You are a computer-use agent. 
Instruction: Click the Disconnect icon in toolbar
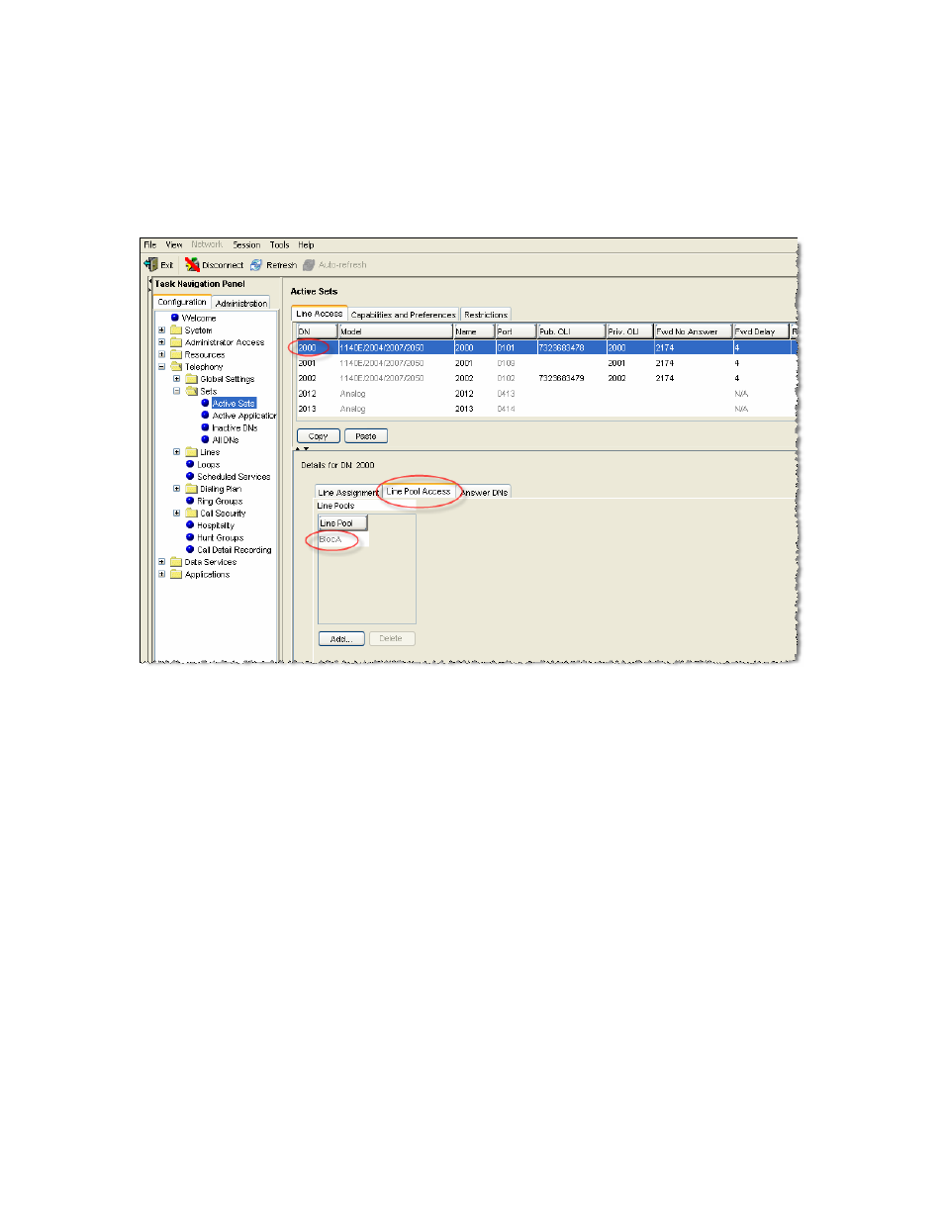[x=192, y=264]
